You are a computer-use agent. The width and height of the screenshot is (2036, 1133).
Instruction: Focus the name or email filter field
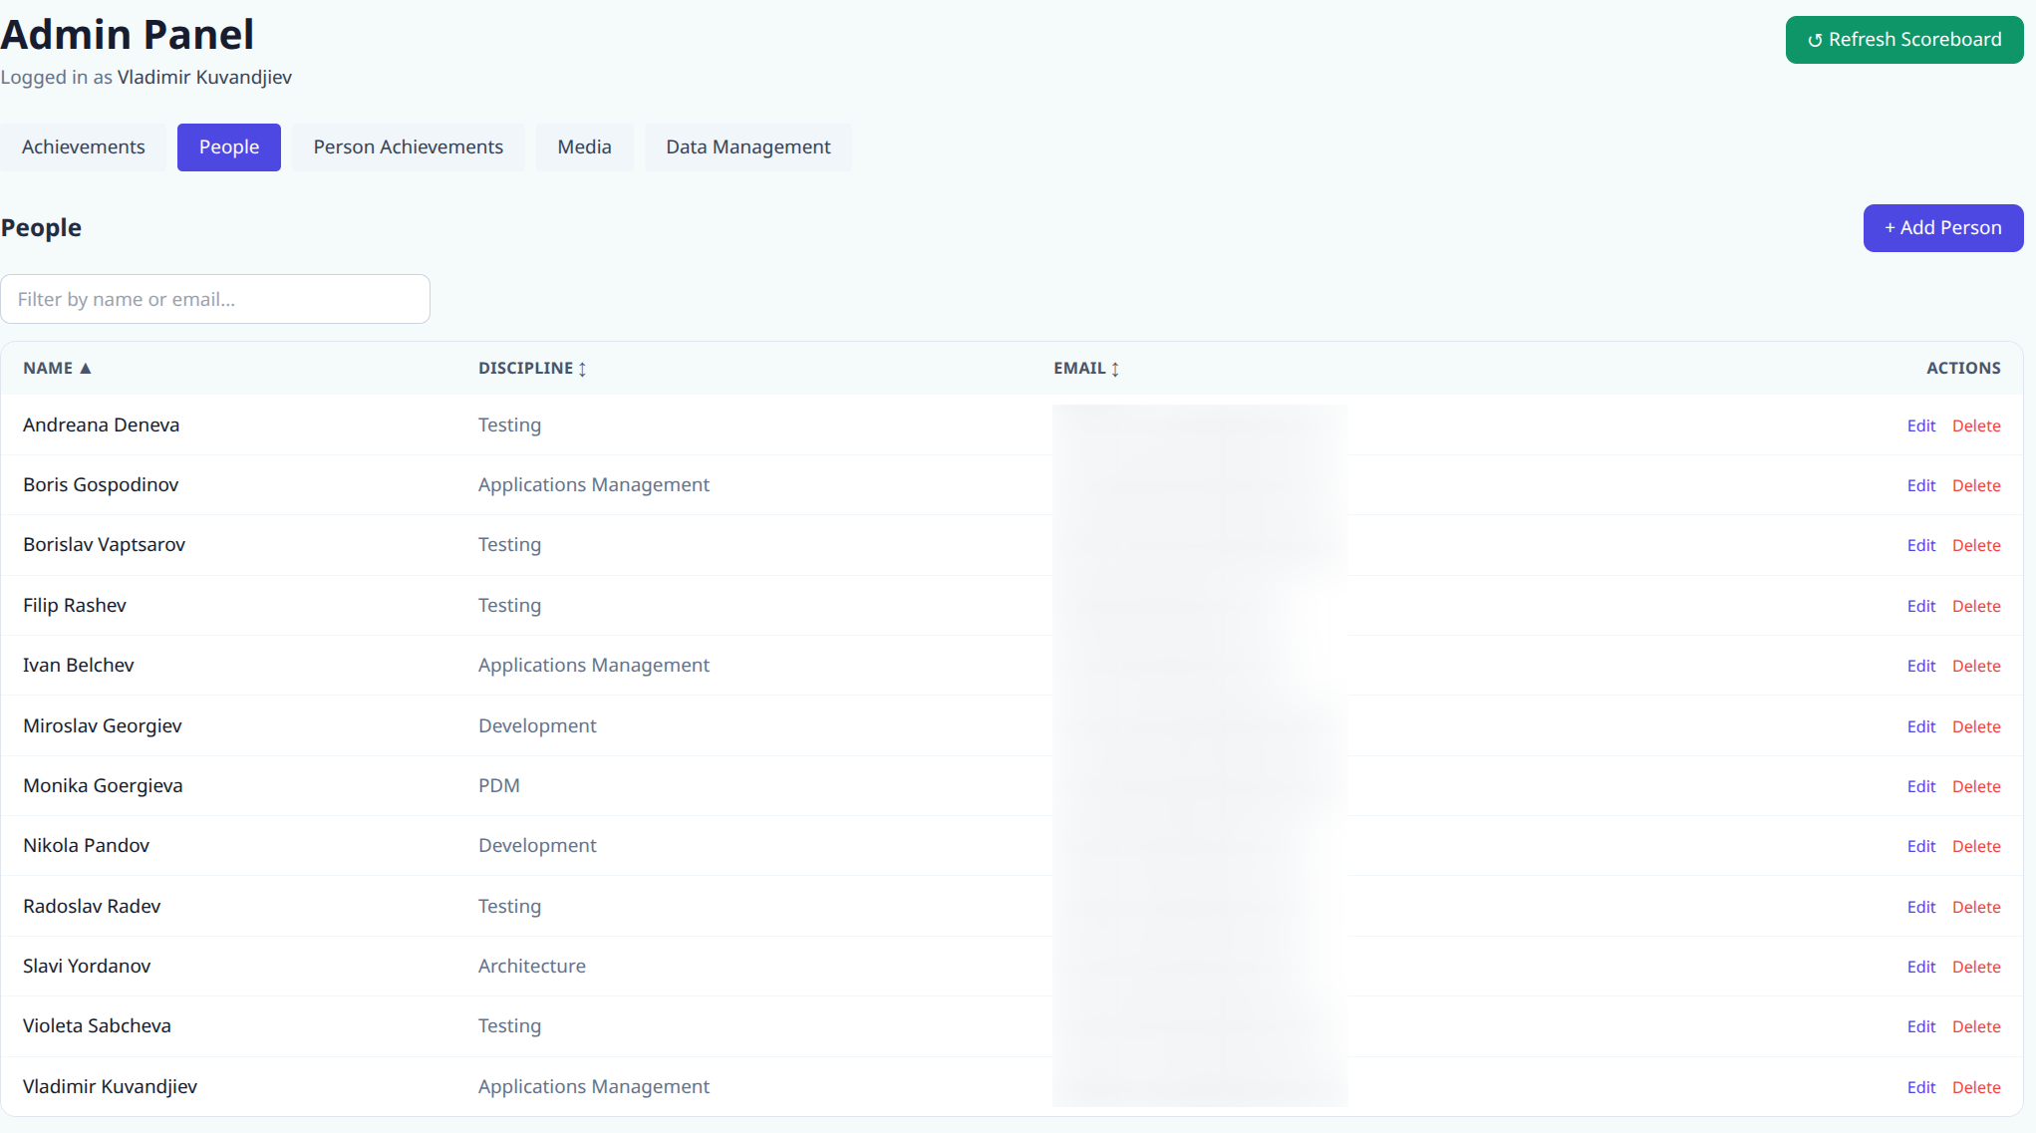(215, 299)
